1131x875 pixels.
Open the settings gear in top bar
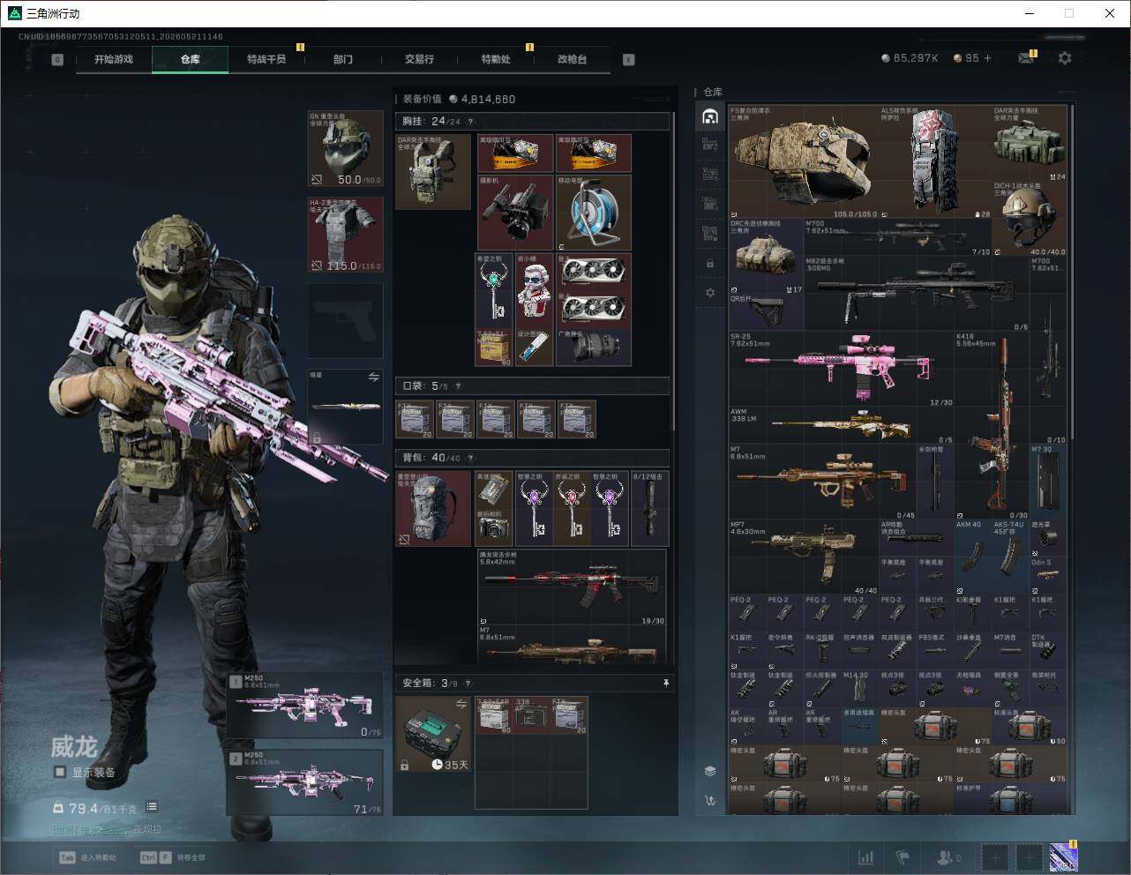[1065, 58]
